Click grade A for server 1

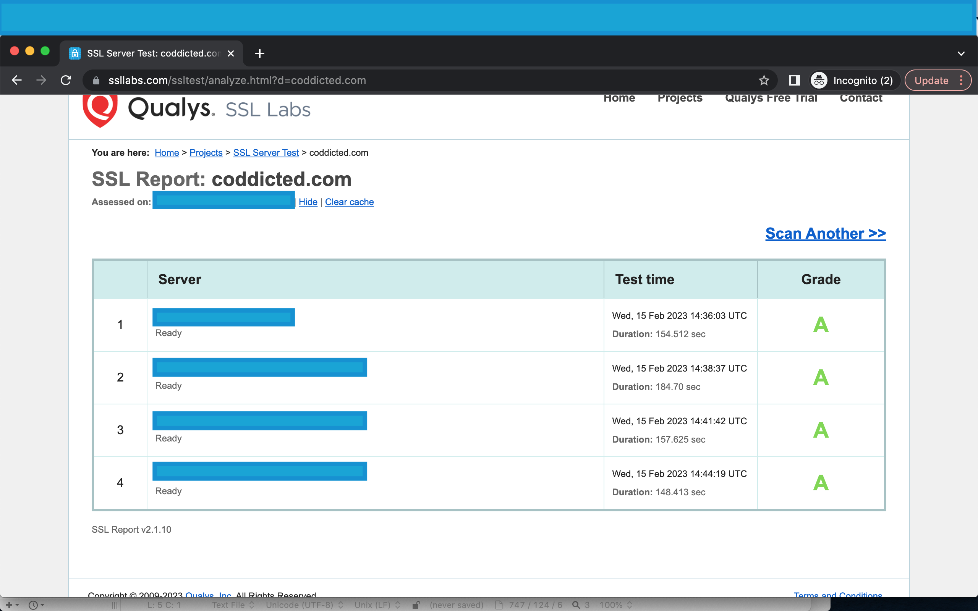click(x=820, y=325)
